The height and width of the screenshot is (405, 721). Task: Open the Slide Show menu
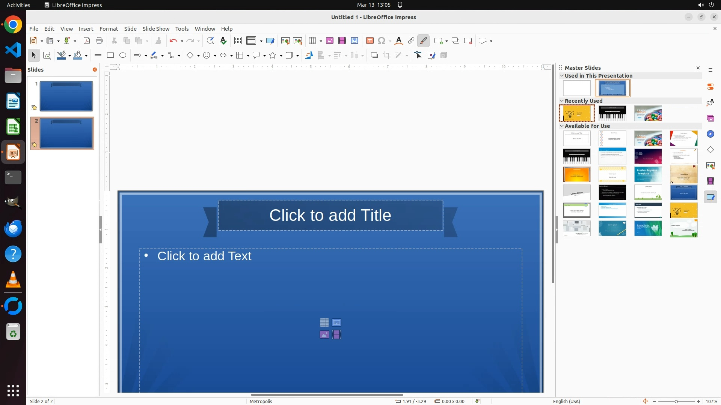coord(156,29)
